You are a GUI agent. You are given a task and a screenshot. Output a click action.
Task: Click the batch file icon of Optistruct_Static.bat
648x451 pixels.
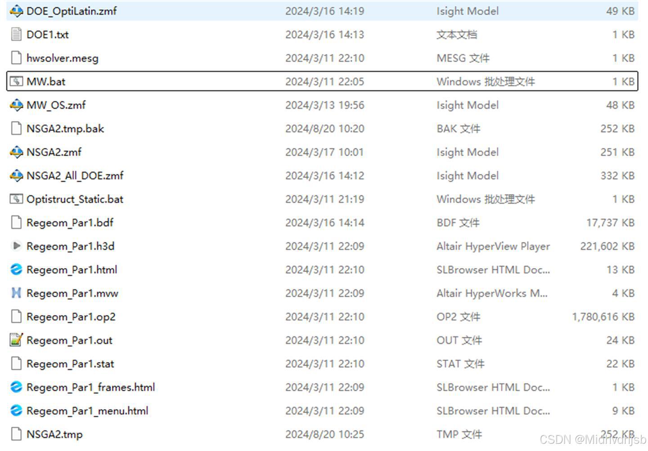pos(17,199)
